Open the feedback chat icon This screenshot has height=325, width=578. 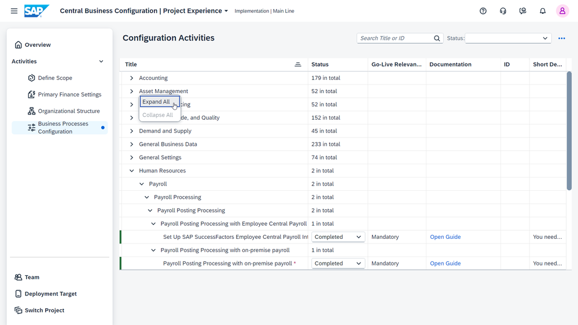coord(522,11)
